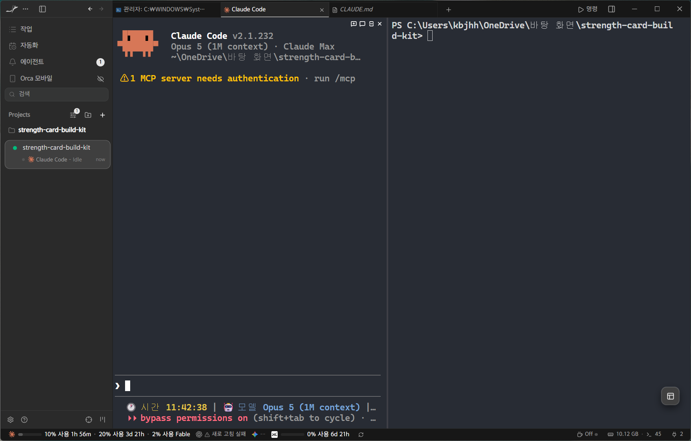This screenshot has height=441, width=691.
Task: Open the three-dot app menu
Action: [x=26, y=9]
